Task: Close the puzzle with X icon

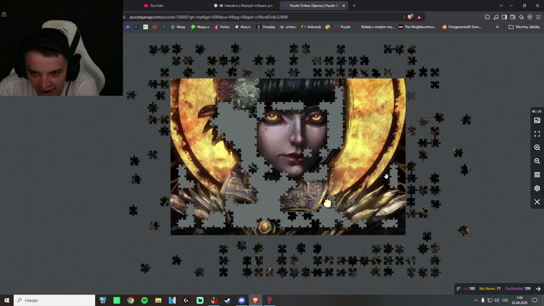Action: [537, 202]
